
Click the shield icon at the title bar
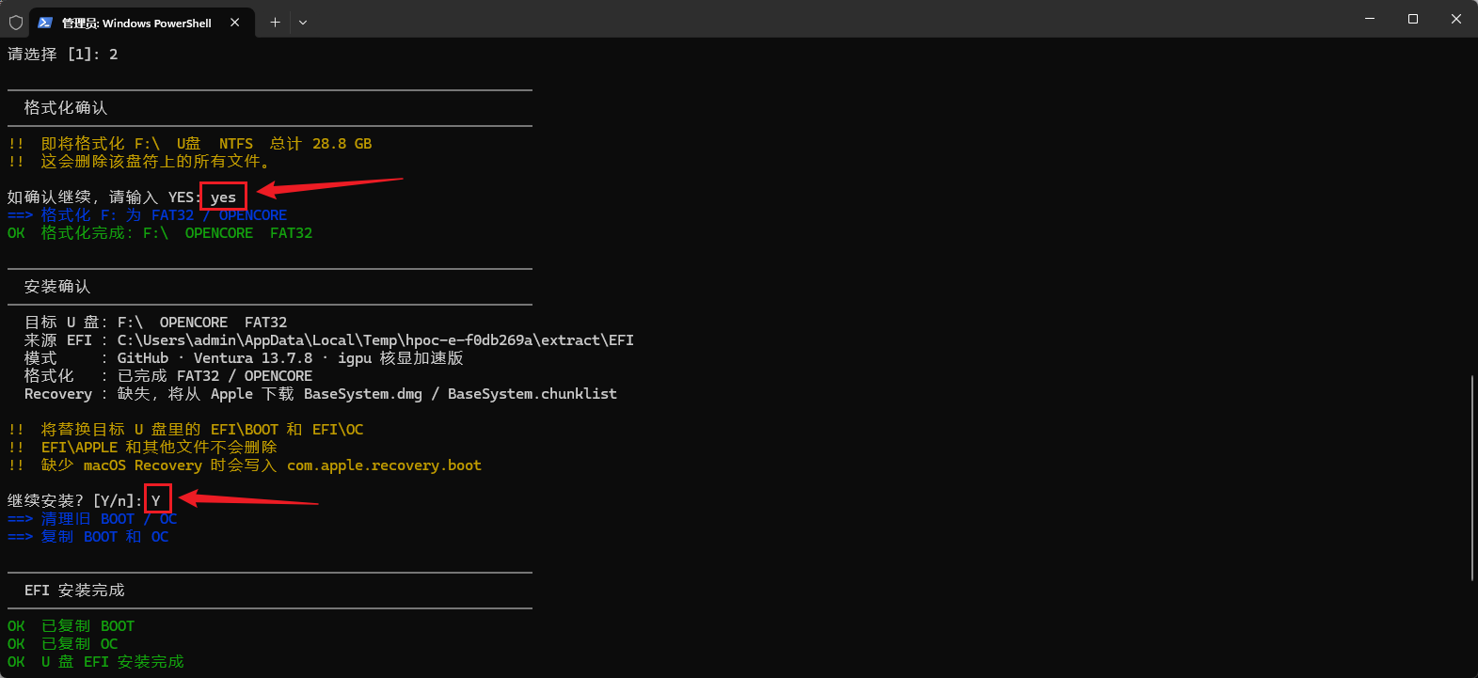[16, 22]
